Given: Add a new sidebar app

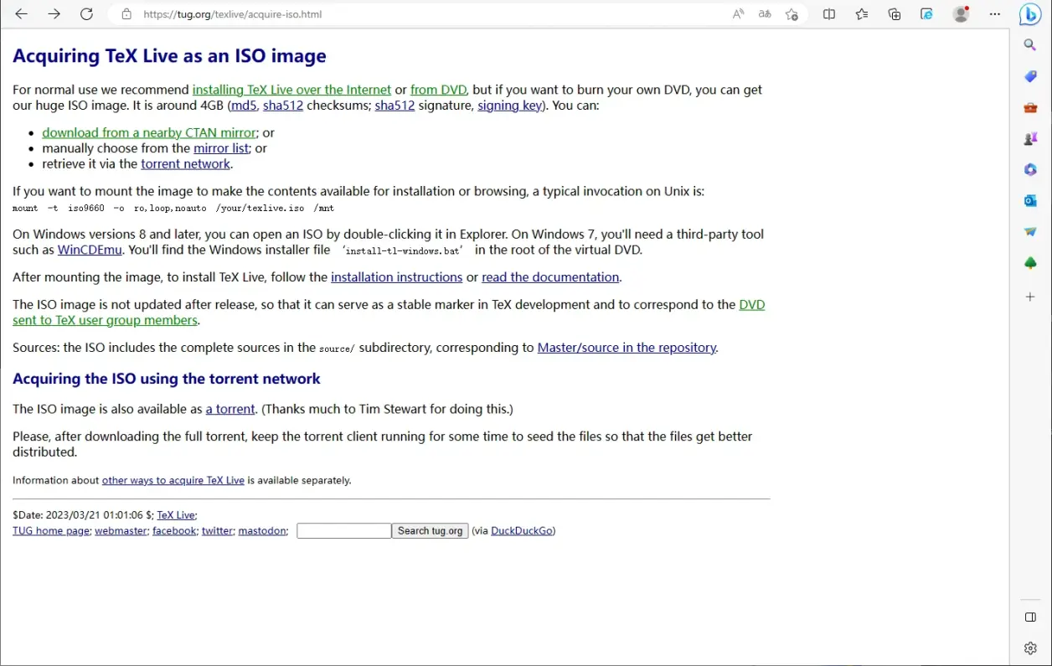Looking at the screenshot, I should (x=1030, y=297).
